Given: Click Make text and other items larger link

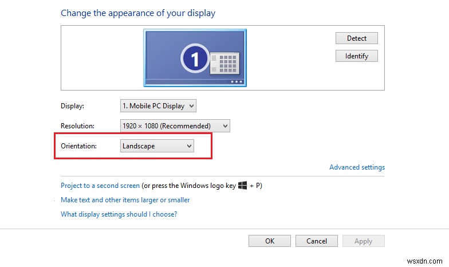Looking at the screenshot, I should pyautogui.click(x=125, y=200).
